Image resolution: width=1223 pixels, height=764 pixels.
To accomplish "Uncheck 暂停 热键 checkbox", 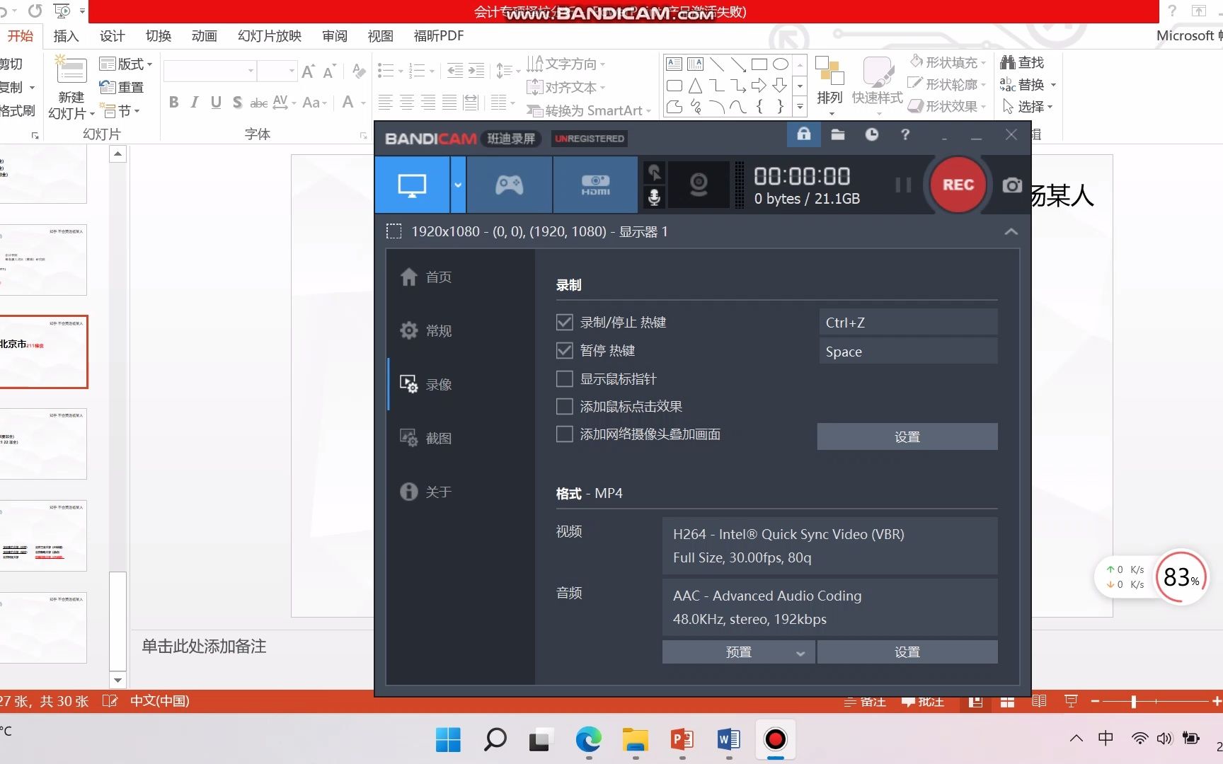I will [x=564, y=351].
